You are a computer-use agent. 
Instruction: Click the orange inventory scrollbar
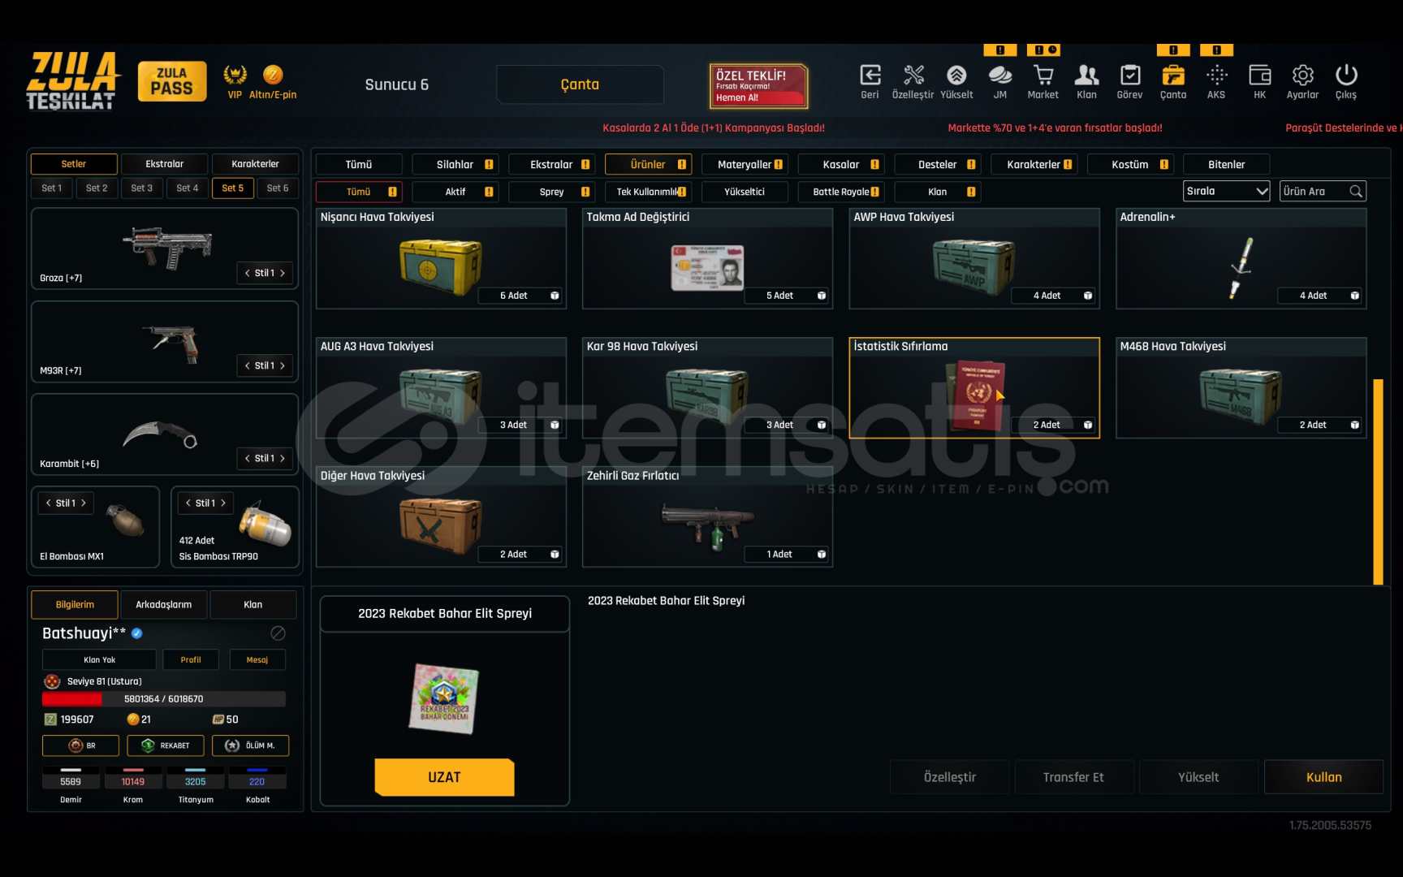[x=1378, y=482]
